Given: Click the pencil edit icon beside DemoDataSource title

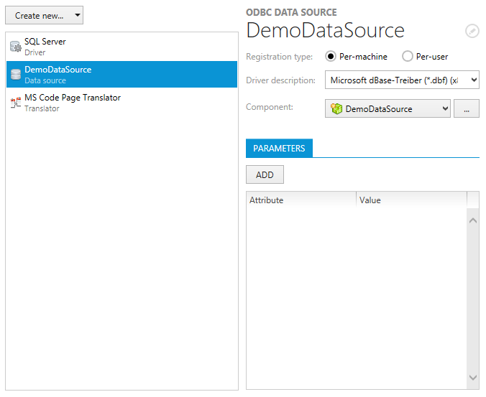Looking at the screenshot, I should (x=472, y=30).
